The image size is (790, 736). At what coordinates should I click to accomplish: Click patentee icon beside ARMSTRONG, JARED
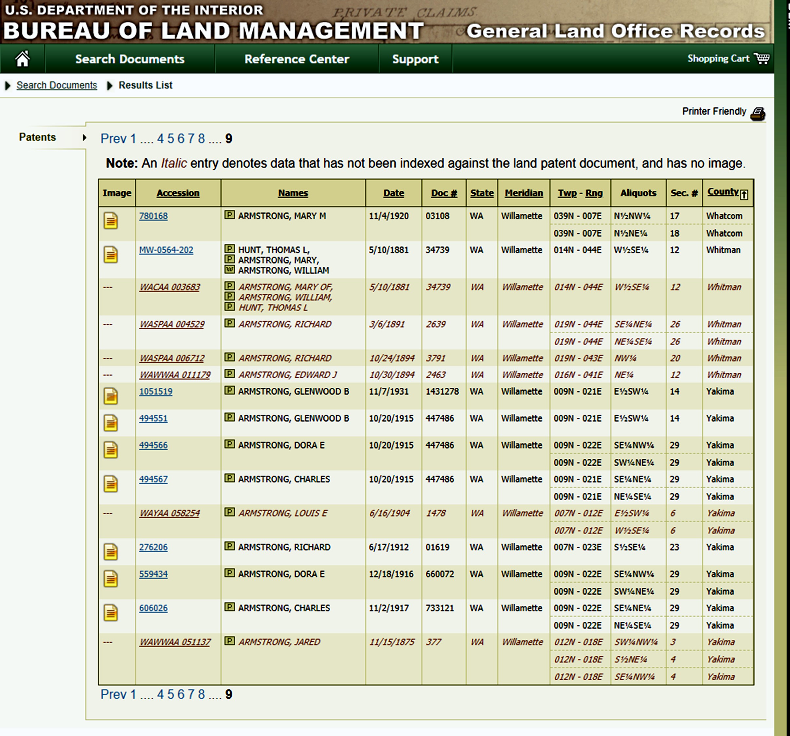pos(229,641)
